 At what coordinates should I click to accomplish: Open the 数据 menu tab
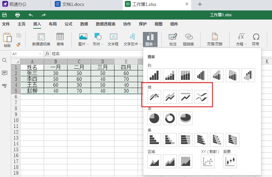point(84,24)
